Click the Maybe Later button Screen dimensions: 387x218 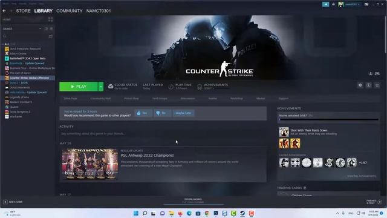183,113
